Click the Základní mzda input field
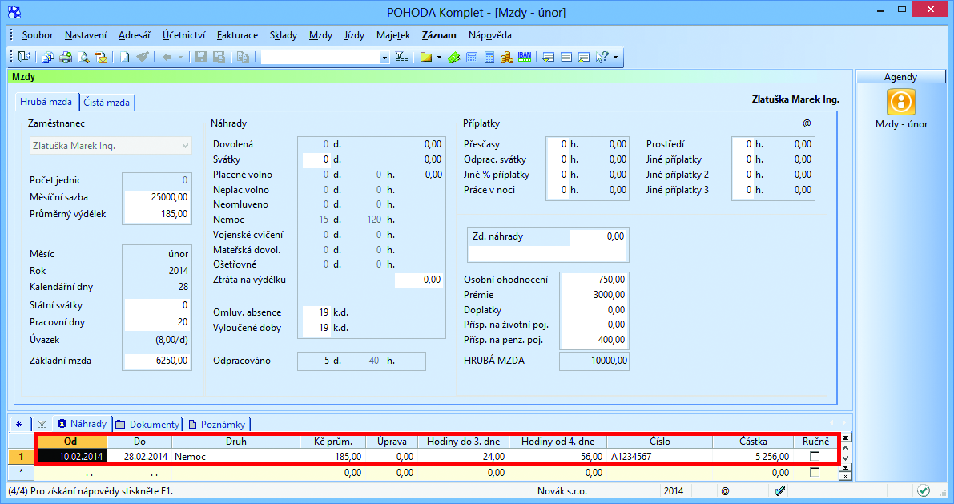 157,361
